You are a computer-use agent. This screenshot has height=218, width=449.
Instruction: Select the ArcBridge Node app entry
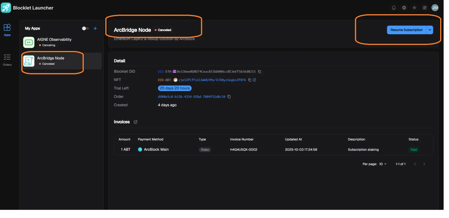tap(62, 61)
